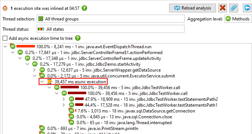Image resolution: width=252 pixels, height=134 pixels.
Task: Click the blue back arrow icon
Action: (247, 8)
